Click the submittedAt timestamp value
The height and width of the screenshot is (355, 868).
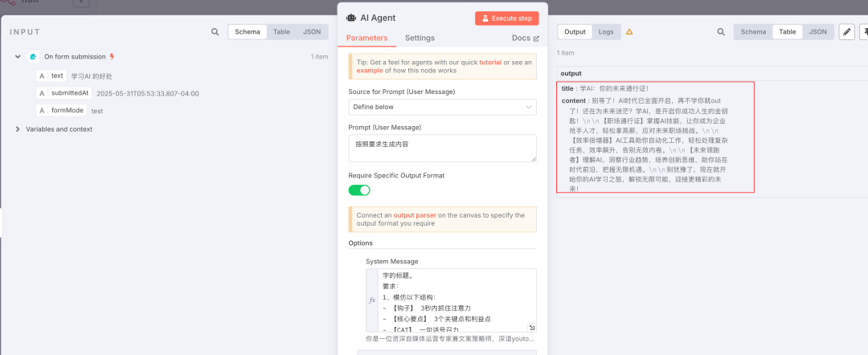pos(148,93)
